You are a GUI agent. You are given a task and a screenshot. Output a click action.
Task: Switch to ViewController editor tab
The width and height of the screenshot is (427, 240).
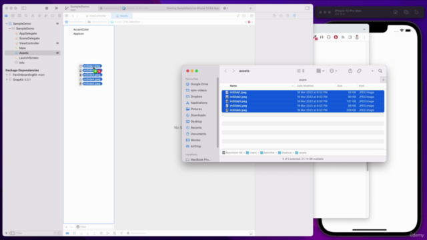(96, 16)
